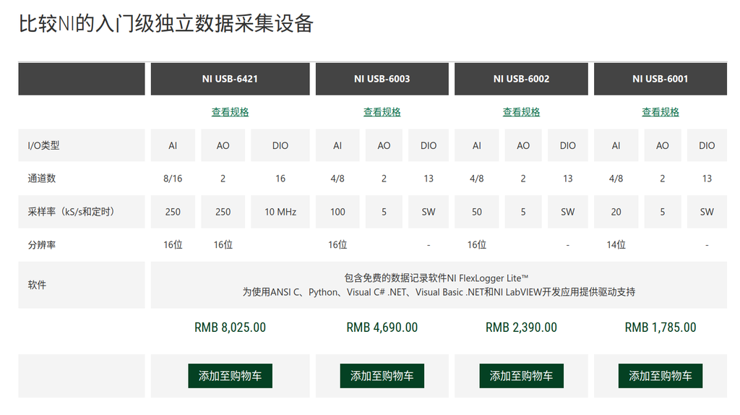Click the 16 DIO channel count cell
The height and width of the screenshot is (415, 740).
click(280, 179)
